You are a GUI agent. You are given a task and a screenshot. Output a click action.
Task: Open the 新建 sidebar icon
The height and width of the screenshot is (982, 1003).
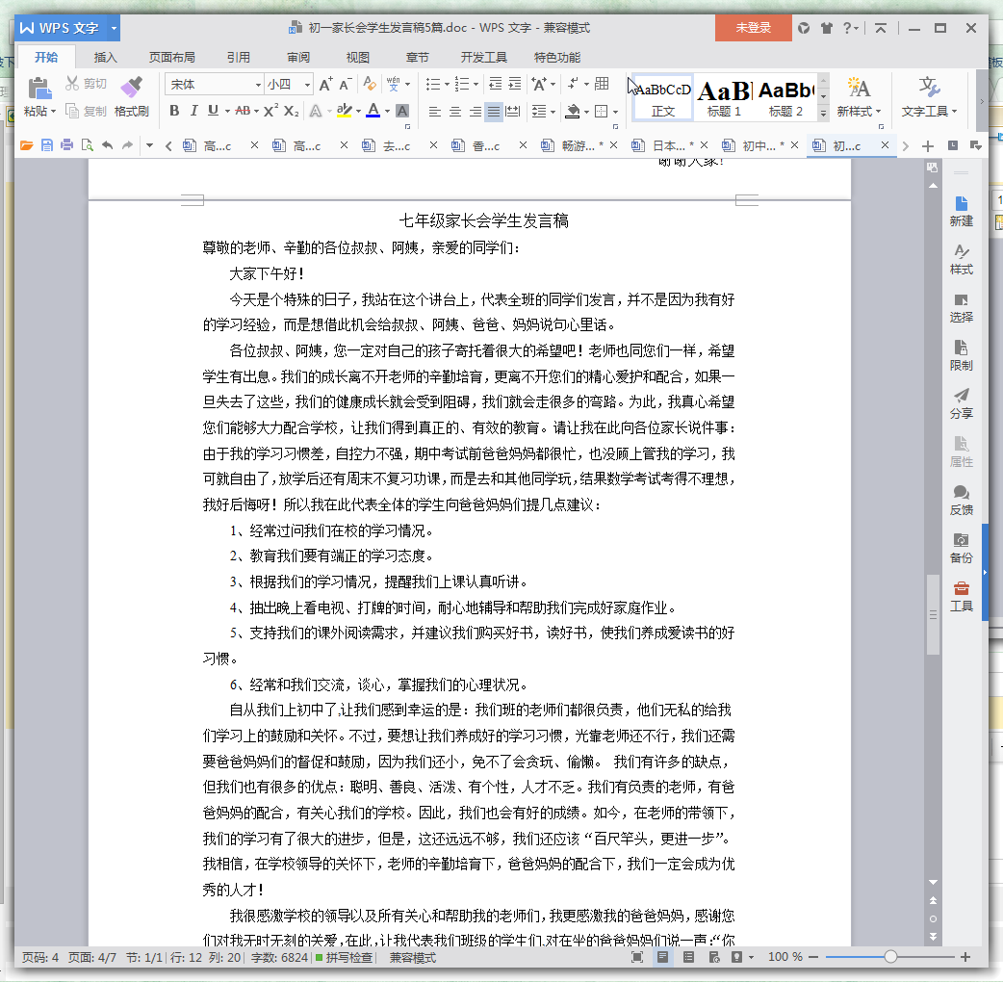coord(961,212)
